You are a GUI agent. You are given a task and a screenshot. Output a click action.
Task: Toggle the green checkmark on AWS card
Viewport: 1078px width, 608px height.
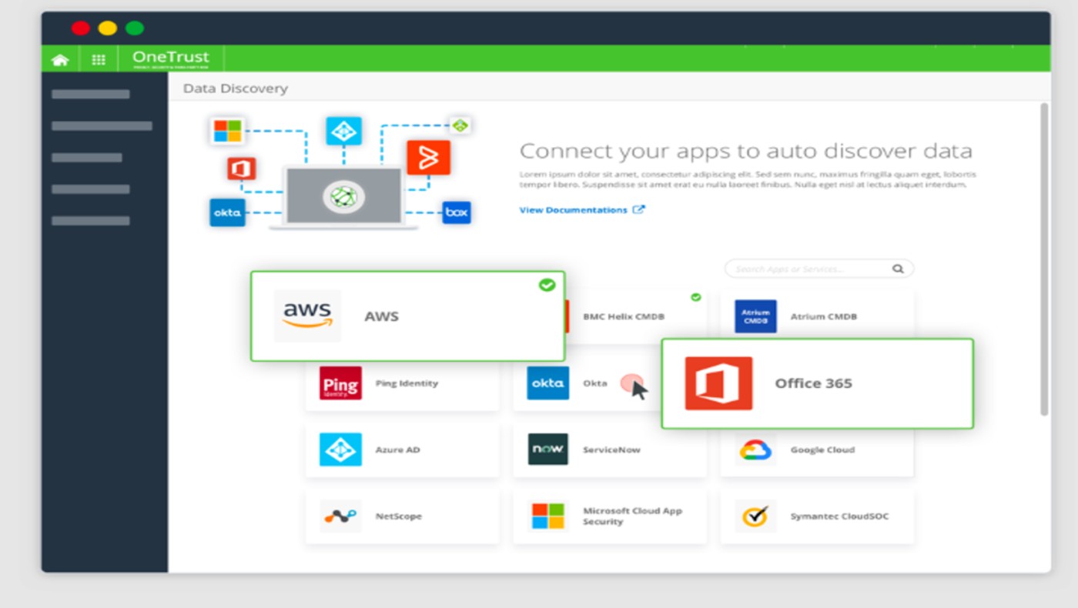[547, 286]
